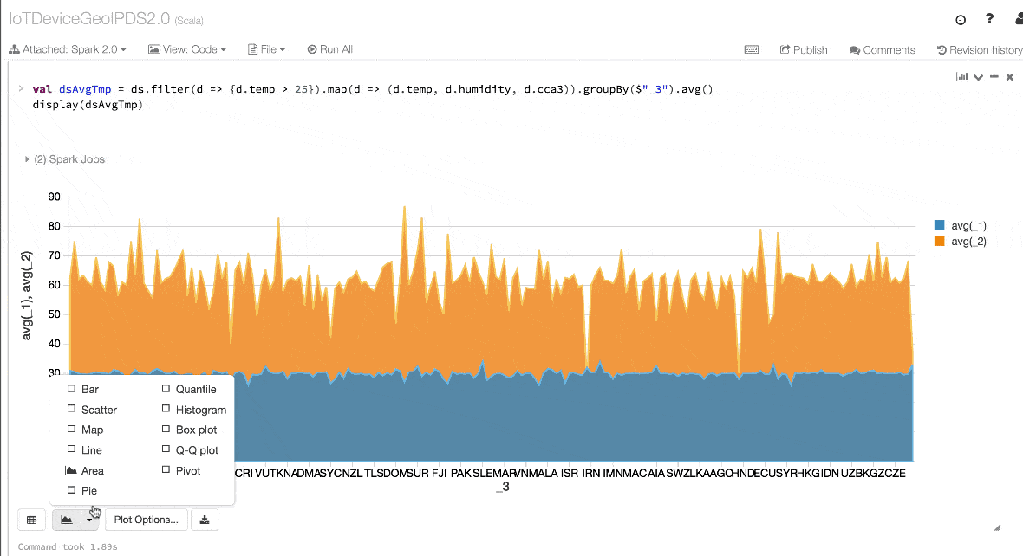This screenshot has height=556, width=1023.
Task: Open the View: Code dropdown
Action: click(187, 49)
